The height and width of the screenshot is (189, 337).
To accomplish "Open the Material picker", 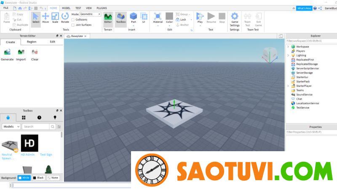I will point(158,18).
